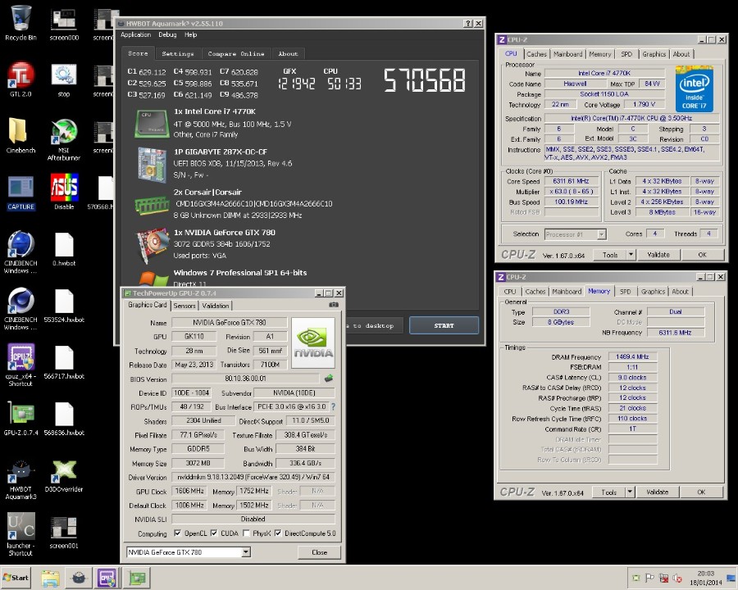Open the ASUS Disable desktop icon
Viewport: 738px width, 590px height.
[x=64, y=192]
